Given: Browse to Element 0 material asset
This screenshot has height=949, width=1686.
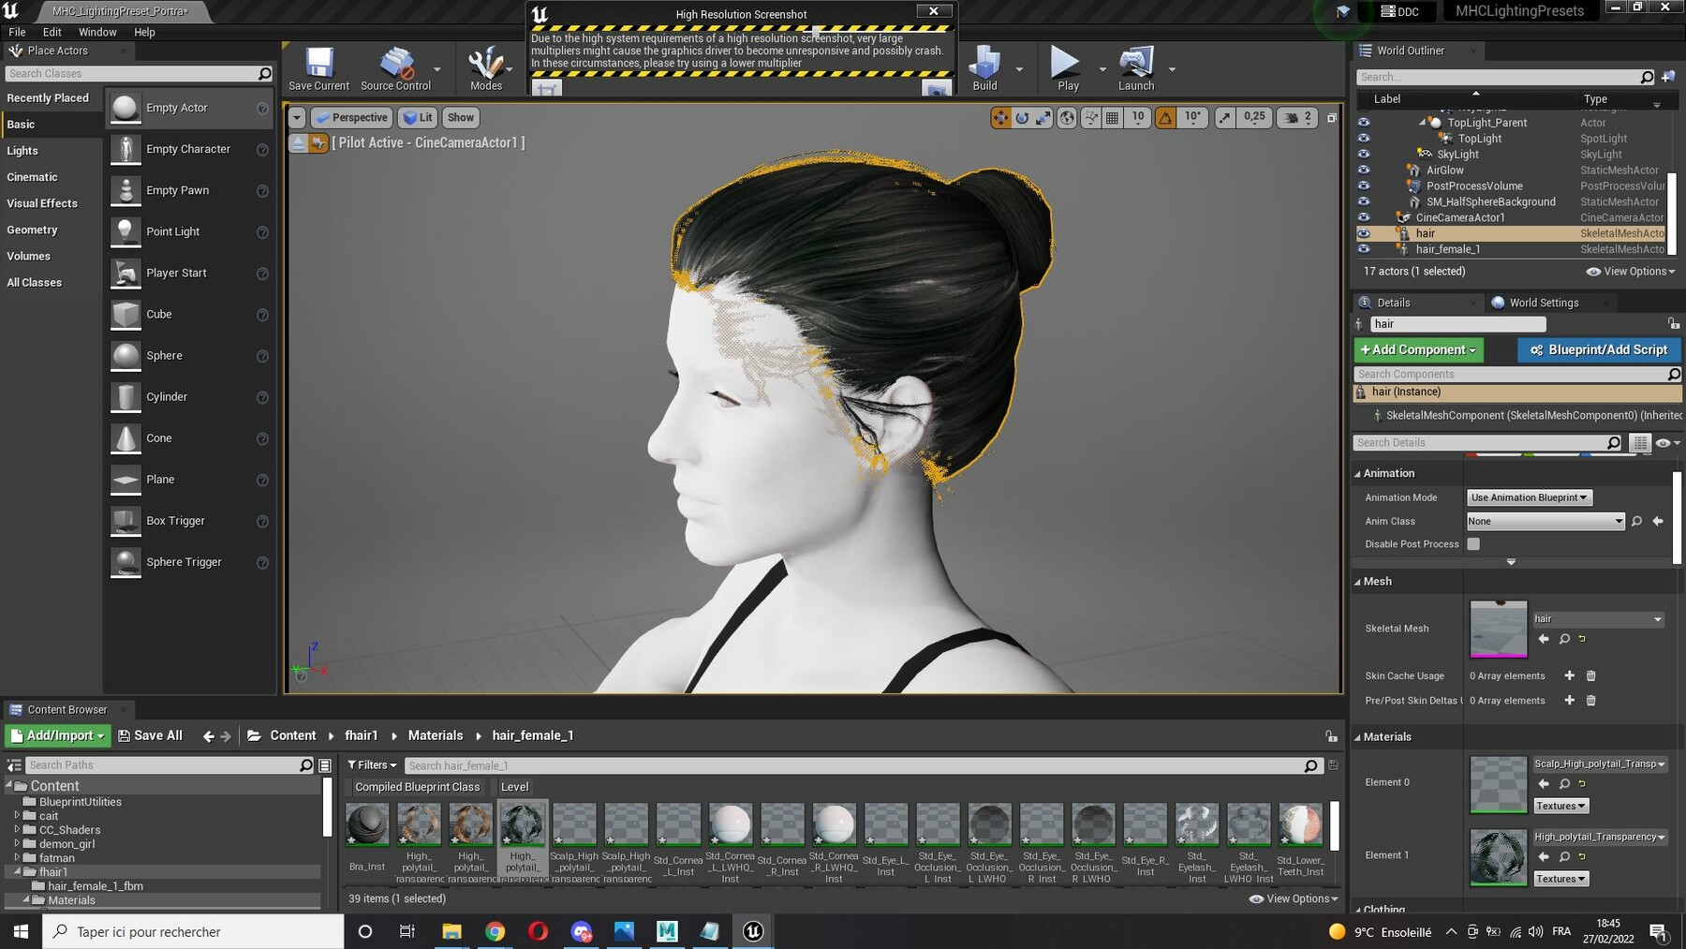Looking at the screenshot, I should pos(1564,783).
